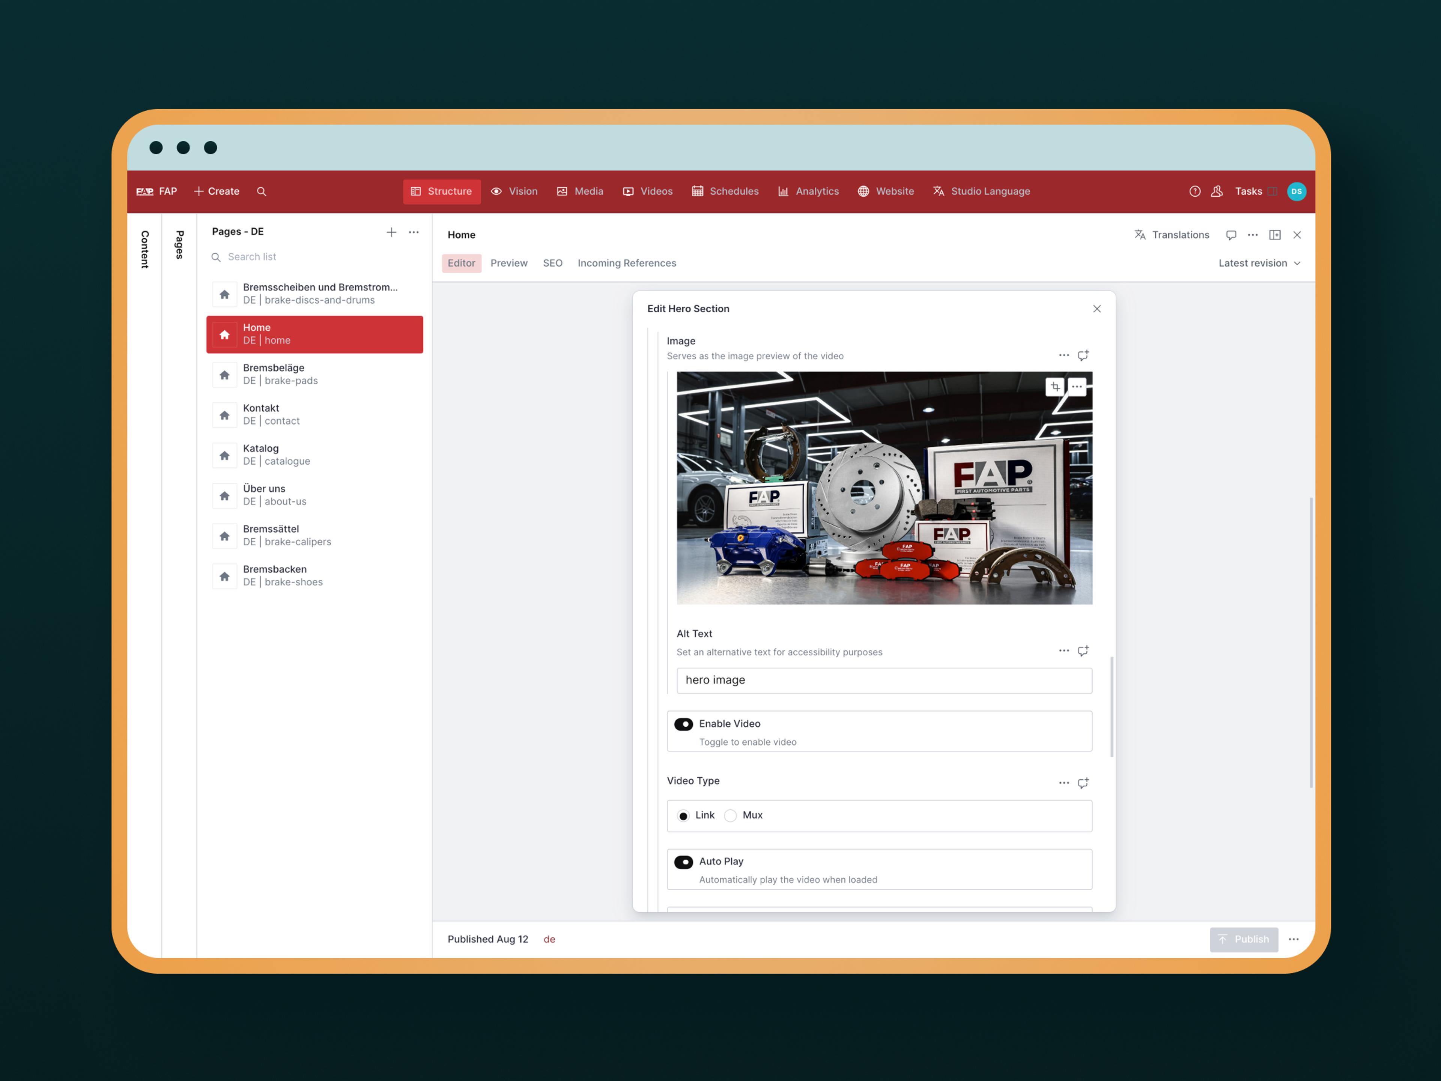This screenshot has width=1441, height=1081.
Task: Toggle the Enable Video switch
Action: tap(683, 724)
